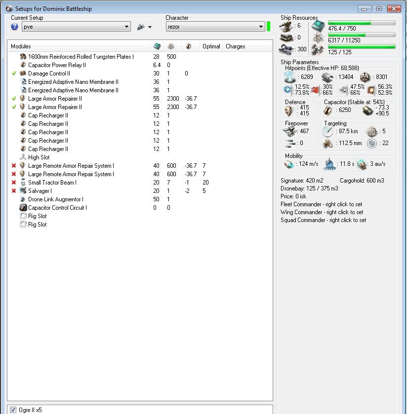Click targeting range icon 87.5 km
Viewport: 407px width, 414px height.
tap(327, 131)
